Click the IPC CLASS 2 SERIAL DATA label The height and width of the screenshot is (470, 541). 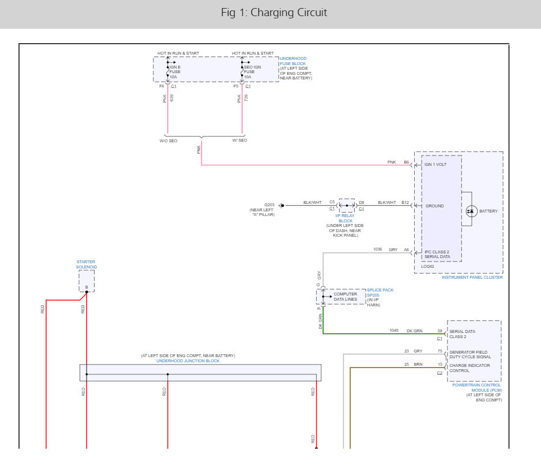click(x=437, y=254)
